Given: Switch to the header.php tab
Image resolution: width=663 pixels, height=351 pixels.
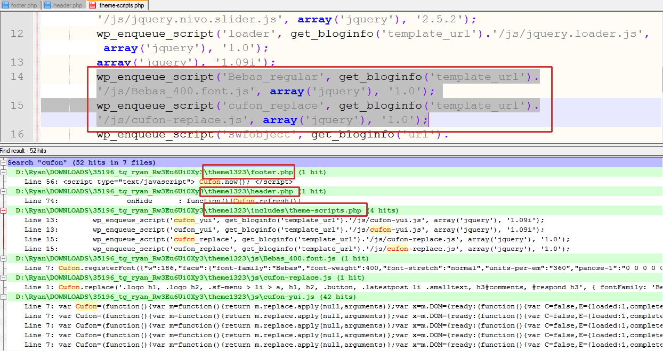Looking at the screenshot, I should pos(63,5).
